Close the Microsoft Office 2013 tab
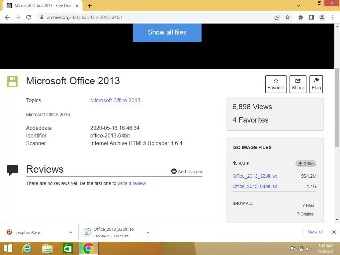Viewport: 340px width, 255px height. pos(77,6)
